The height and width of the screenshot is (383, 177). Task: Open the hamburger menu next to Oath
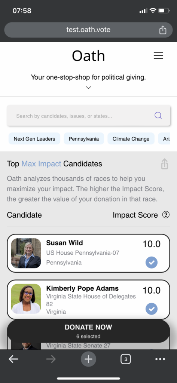click(x=158, y=56)
